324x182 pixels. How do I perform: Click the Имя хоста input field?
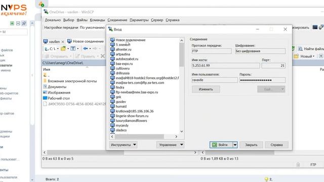point(226,66)
